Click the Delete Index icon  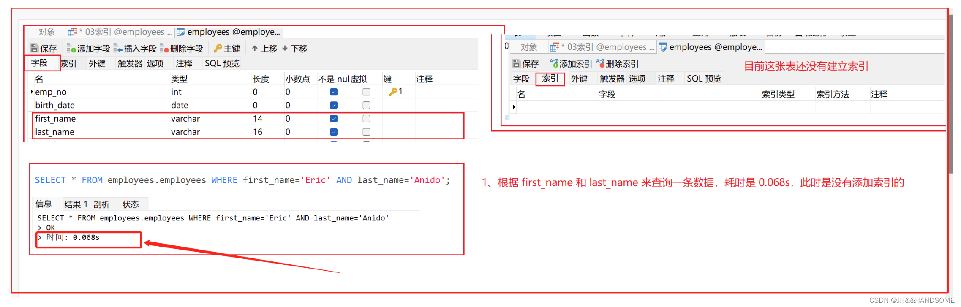[600, 63]
